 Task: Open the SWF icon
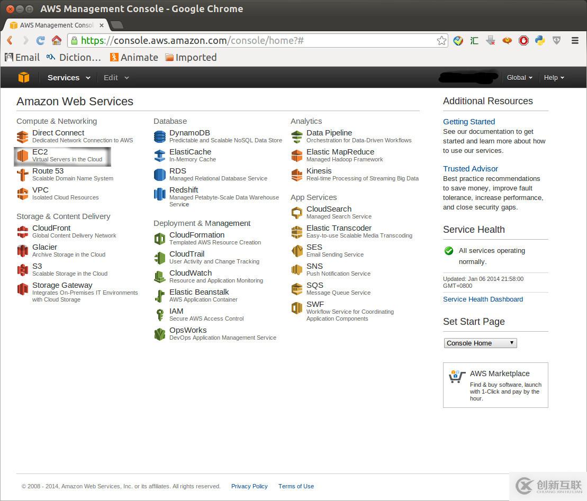[297, 308]
